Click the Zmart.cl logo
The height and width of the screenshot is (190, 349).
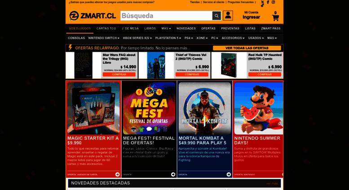tap(93, 16)
